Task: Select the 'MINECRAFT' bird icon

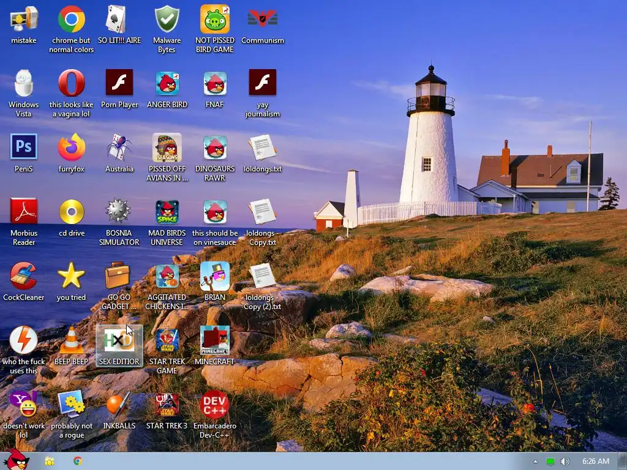Action: (x=215, y=340)
